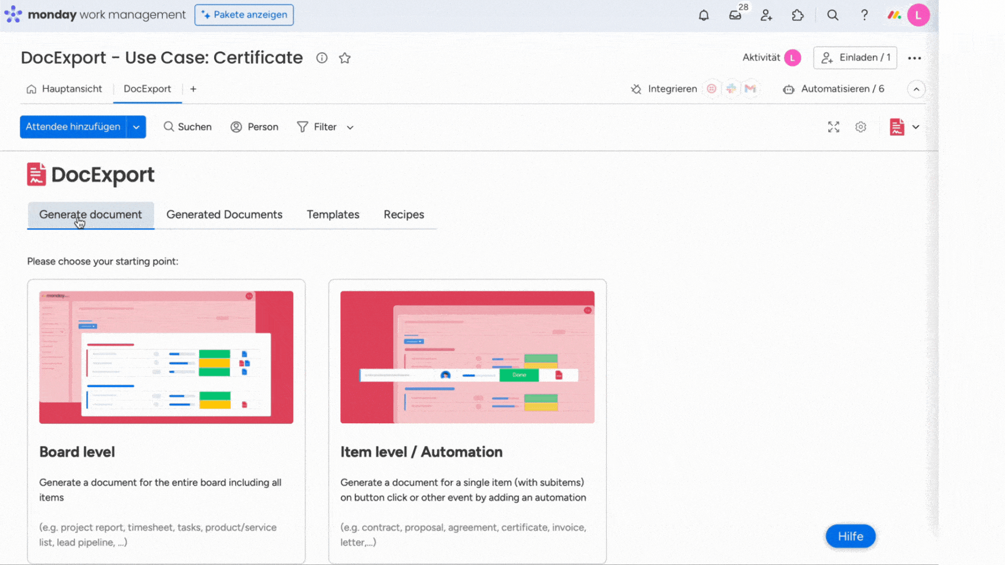
Task: Open the global search magnifier icon
Action: (833, 15)
